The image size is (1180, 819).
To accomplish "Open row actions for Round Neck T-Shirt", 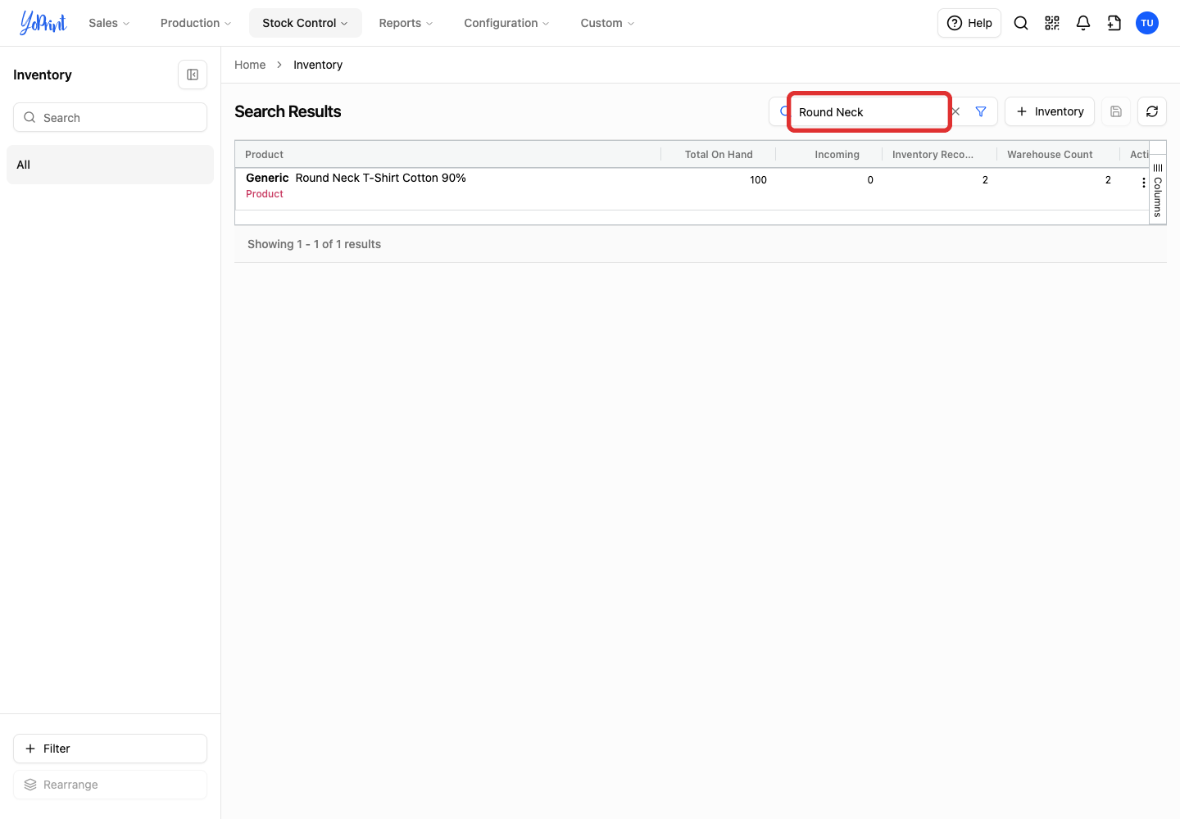I will 1144,183.
